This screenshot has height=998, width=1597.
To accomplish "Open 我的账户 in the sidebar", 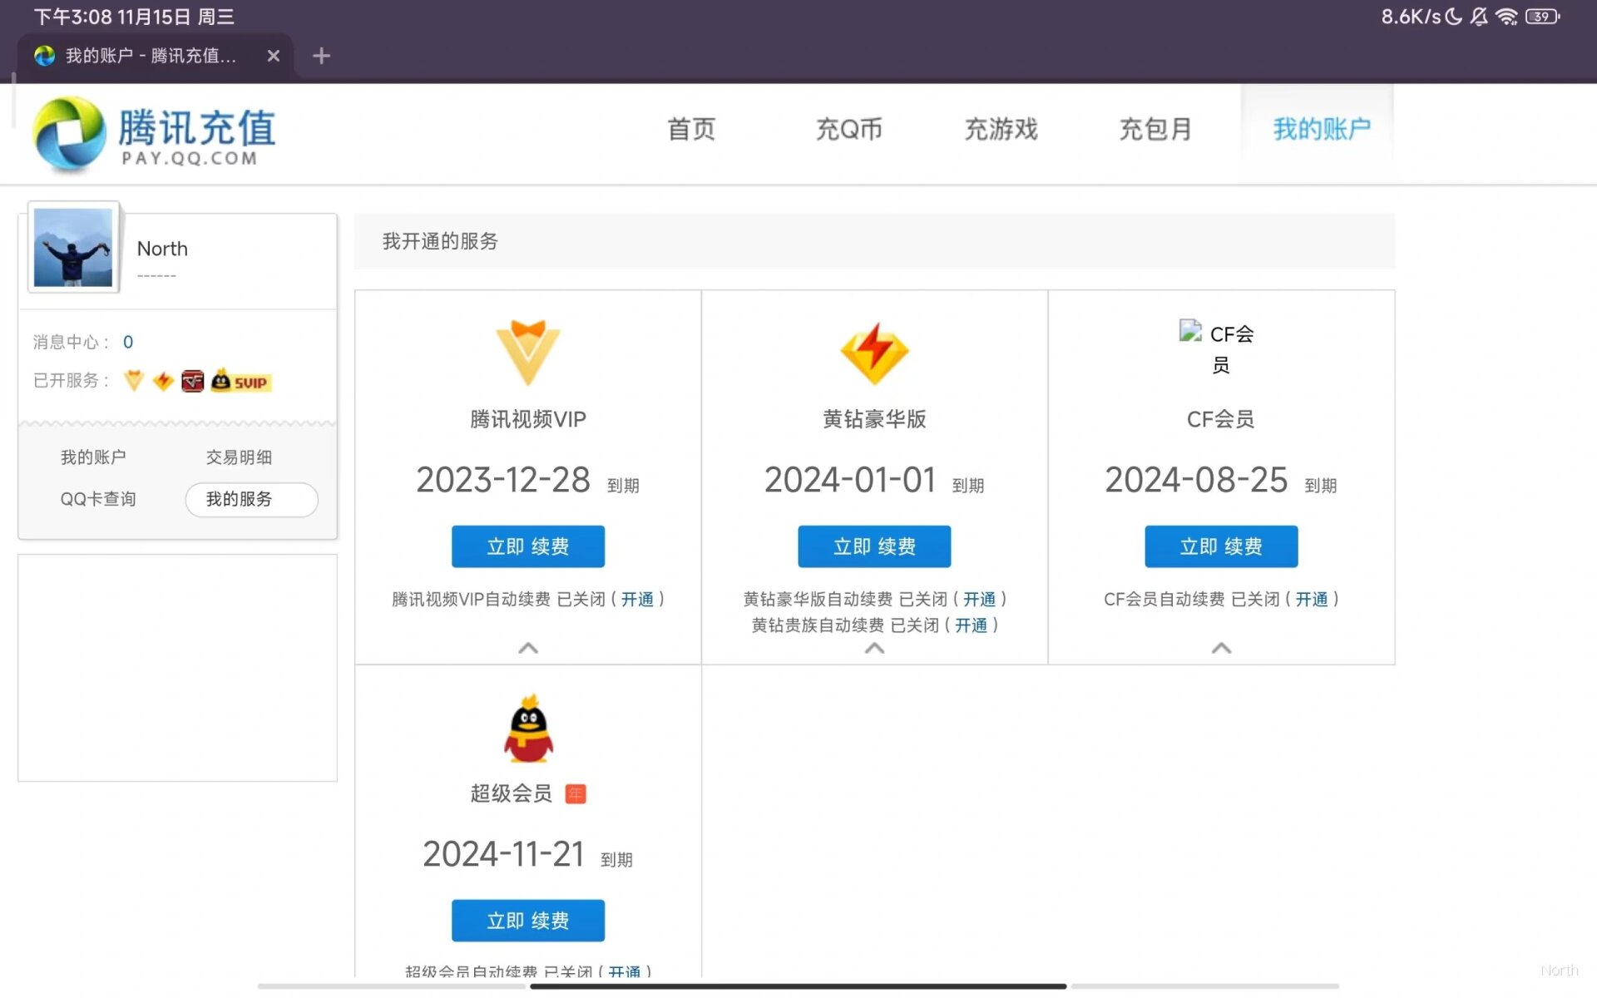I will 93,457.
